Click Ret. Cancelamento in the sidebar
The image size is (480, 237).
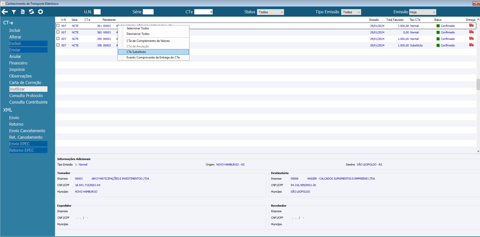pyautogui.click(x=26, y=137)
